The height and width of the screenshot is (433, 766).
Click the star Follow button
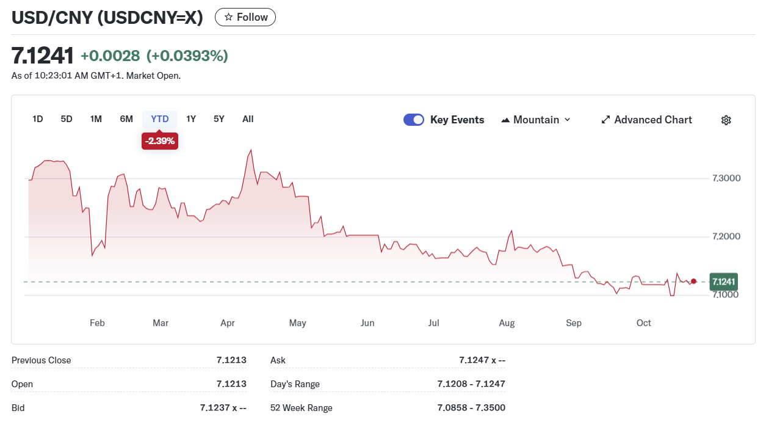pyautogui.click(x=245, y=17)
